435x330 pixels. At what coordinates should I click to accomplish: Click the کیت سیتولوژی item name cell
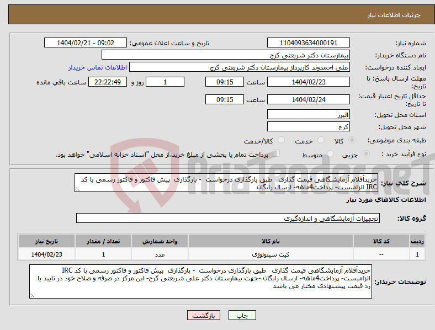[270, 254]
